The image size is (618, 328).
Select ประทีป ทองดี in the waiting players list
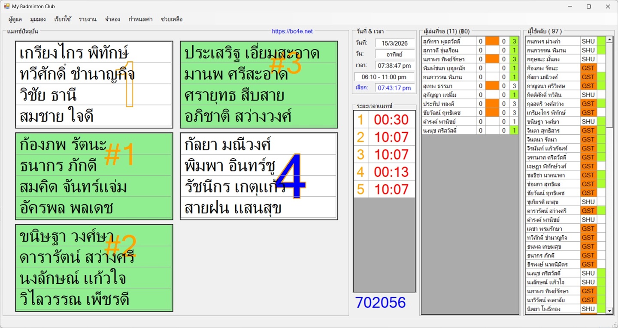point(449,104)
